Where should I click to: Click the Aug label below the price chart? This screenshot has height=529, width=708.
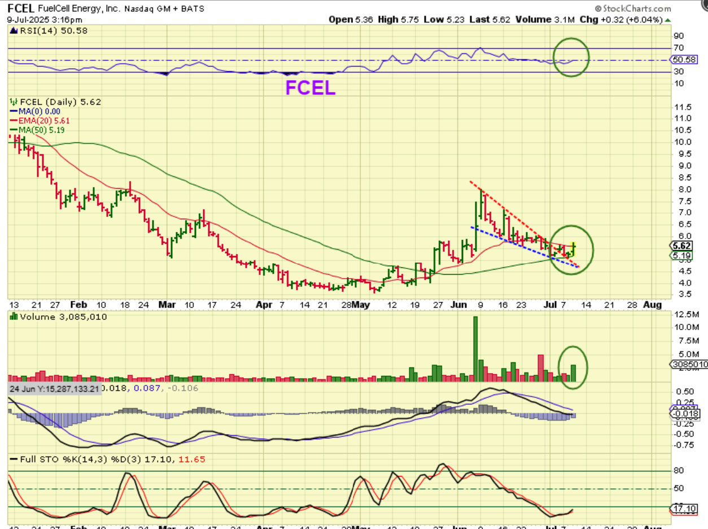pyautogui.click(x=652, y=304)
